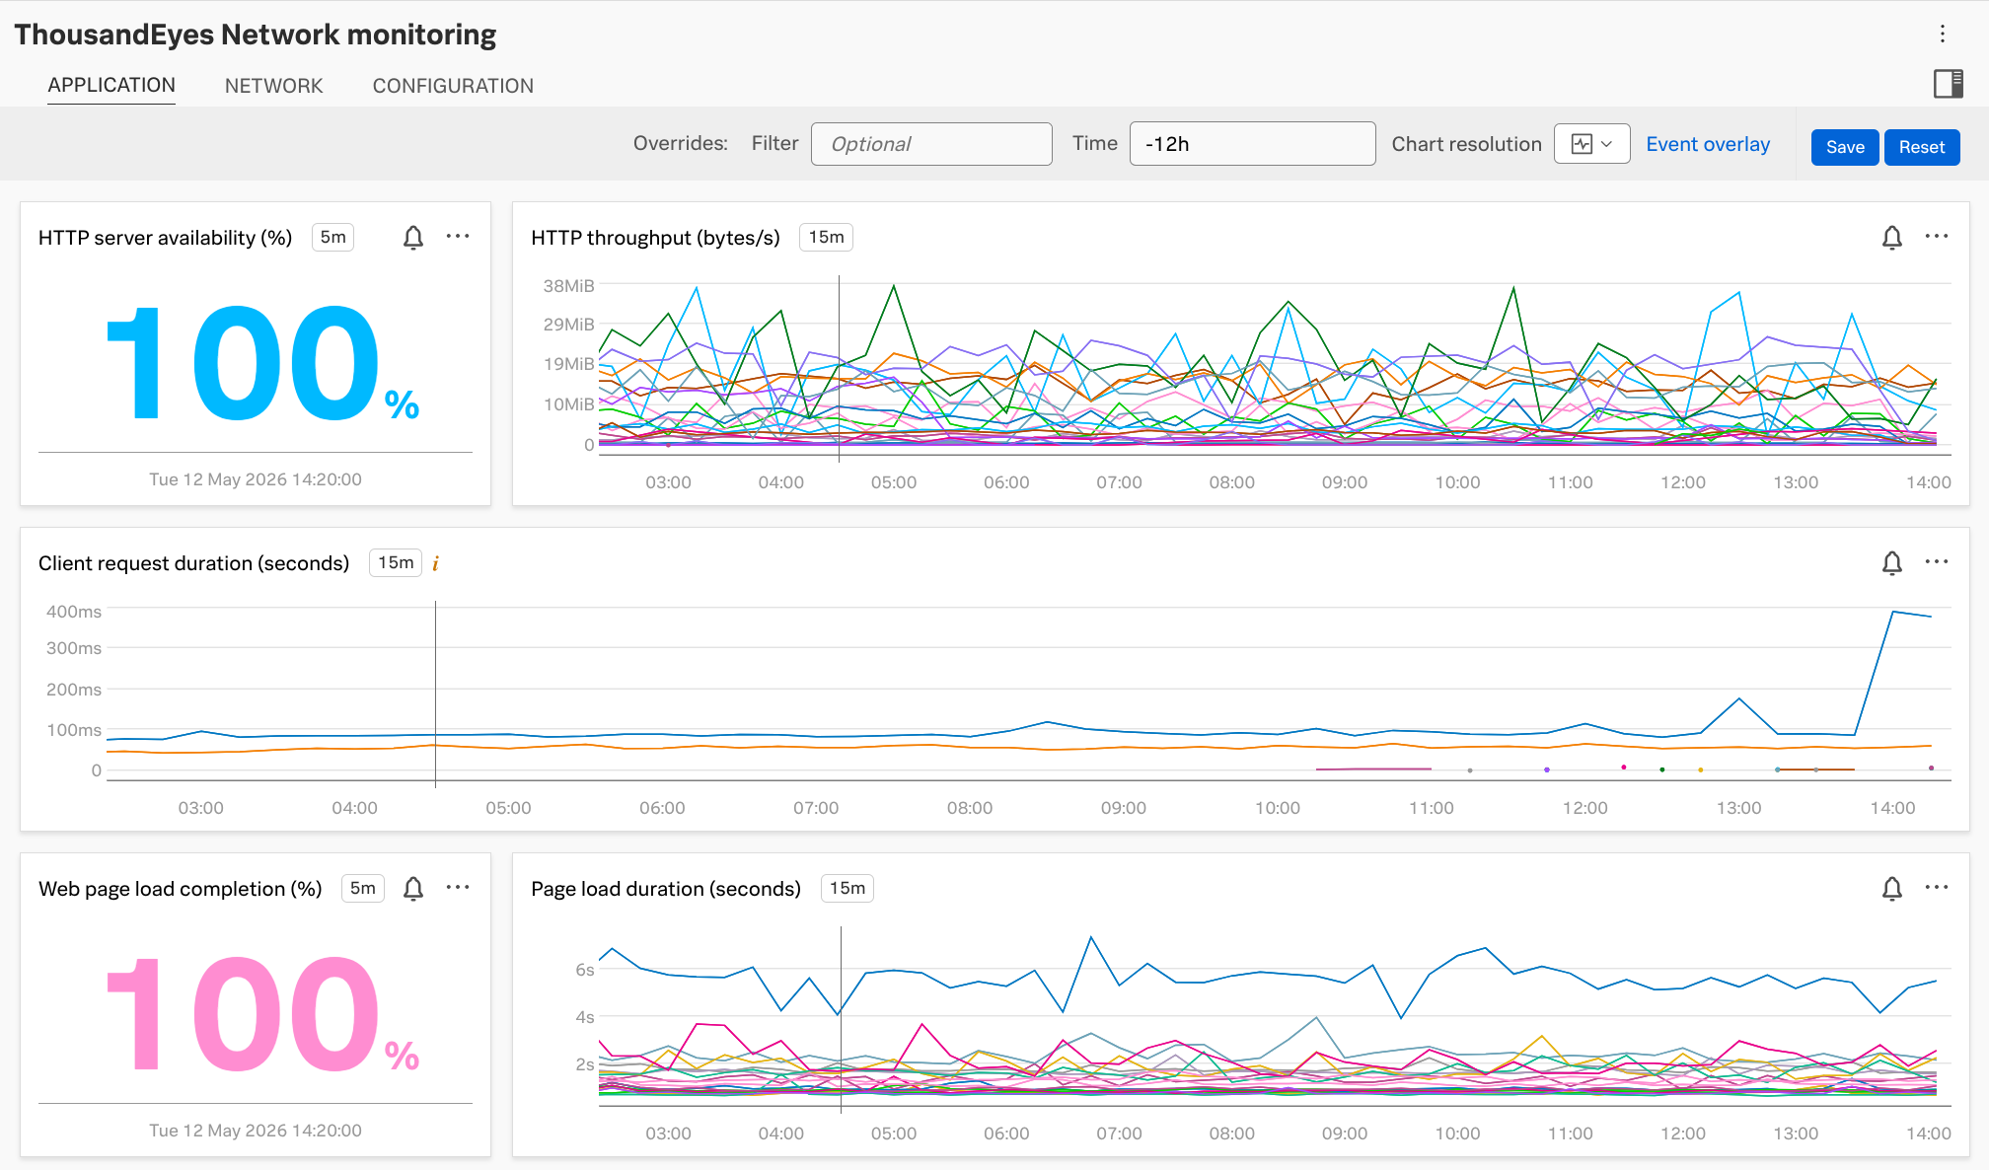The width and height of the screenshot is (1989, 1170).
Task: Click the Filter Optional input field
Action: point(931,144)
